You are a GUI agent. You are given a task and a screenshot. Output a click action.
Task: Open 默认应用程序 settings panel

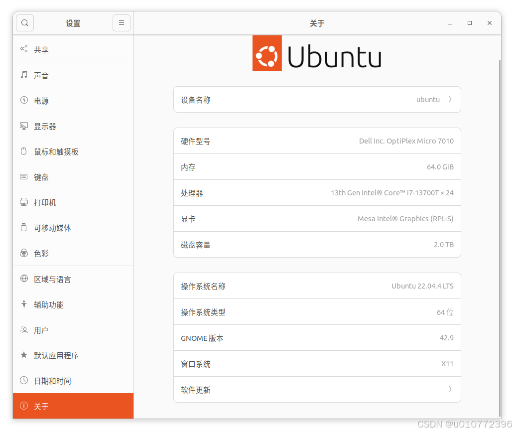pyautogui.click(x=73, y=356)
